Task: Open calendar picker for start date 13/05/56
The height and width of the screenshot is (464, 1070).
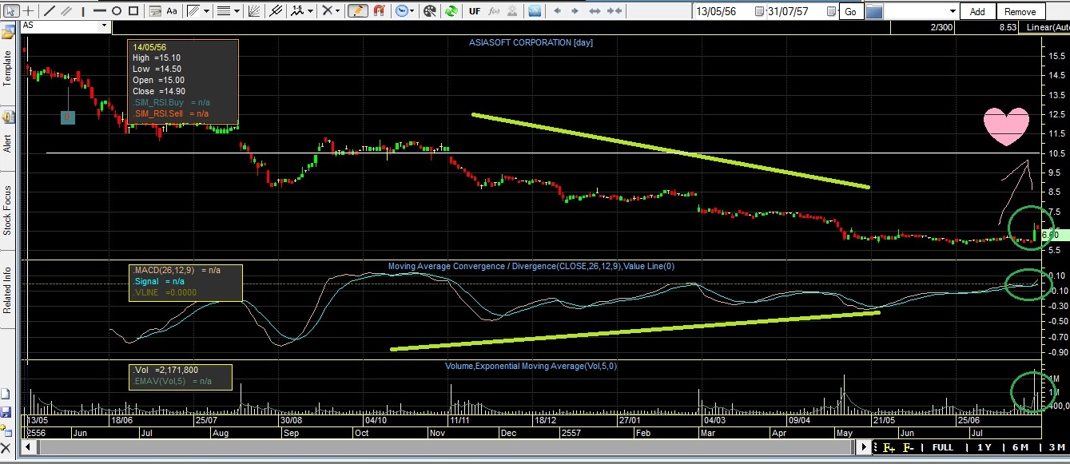Action: [x=759, y=11]
